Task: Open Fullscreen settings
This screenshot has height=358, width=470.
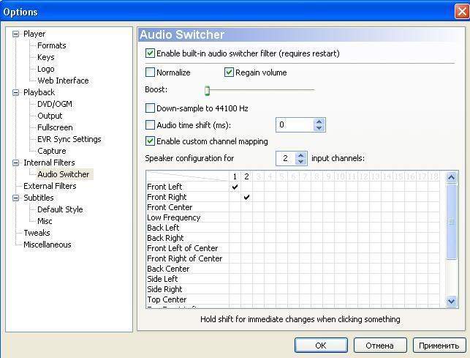Action: tap(55, 127)
